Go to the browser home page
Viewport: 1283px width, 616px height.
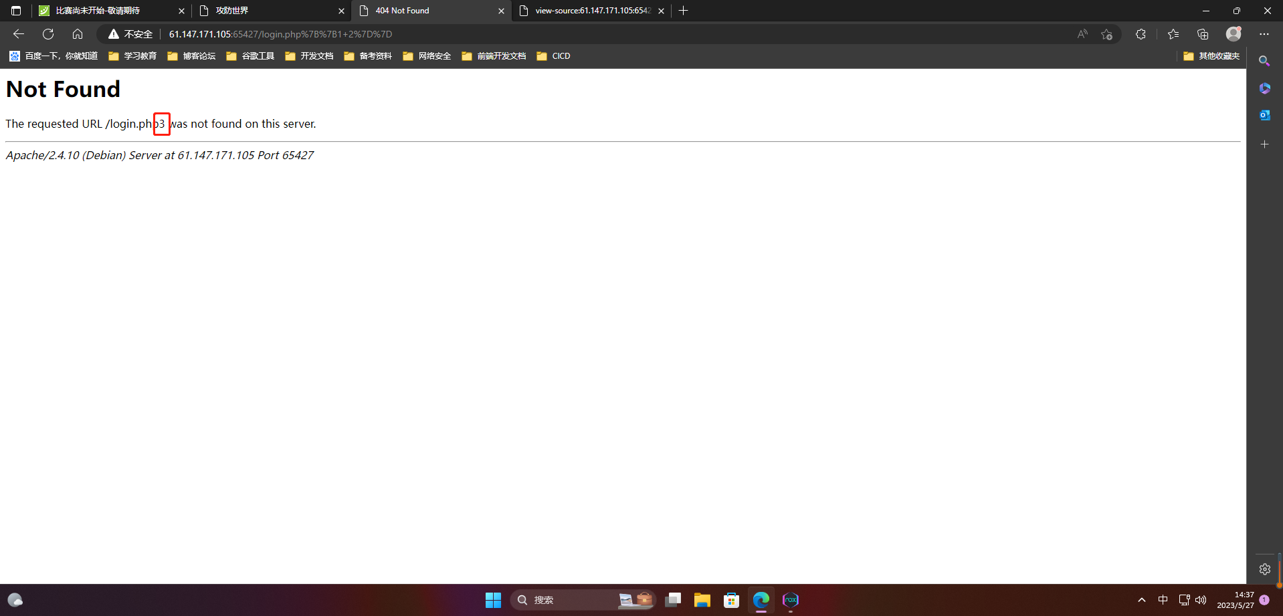click(78, 33)
